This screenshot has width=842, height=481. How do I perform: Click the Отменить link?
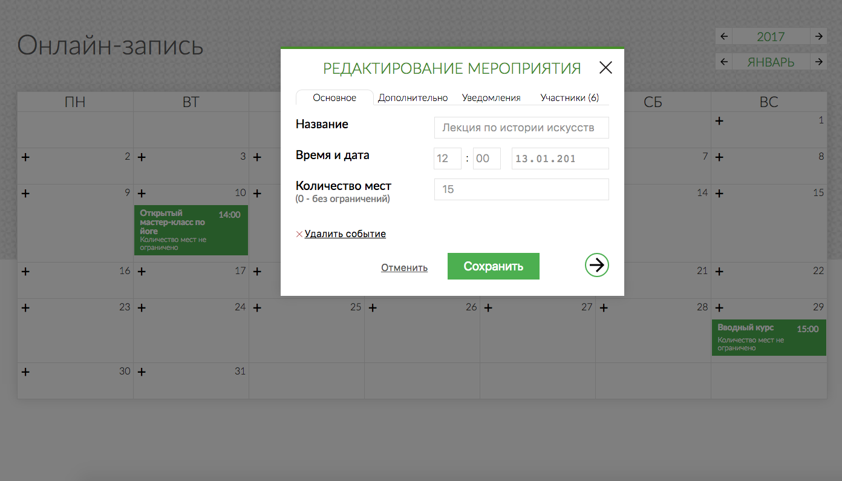pos(404,267)
